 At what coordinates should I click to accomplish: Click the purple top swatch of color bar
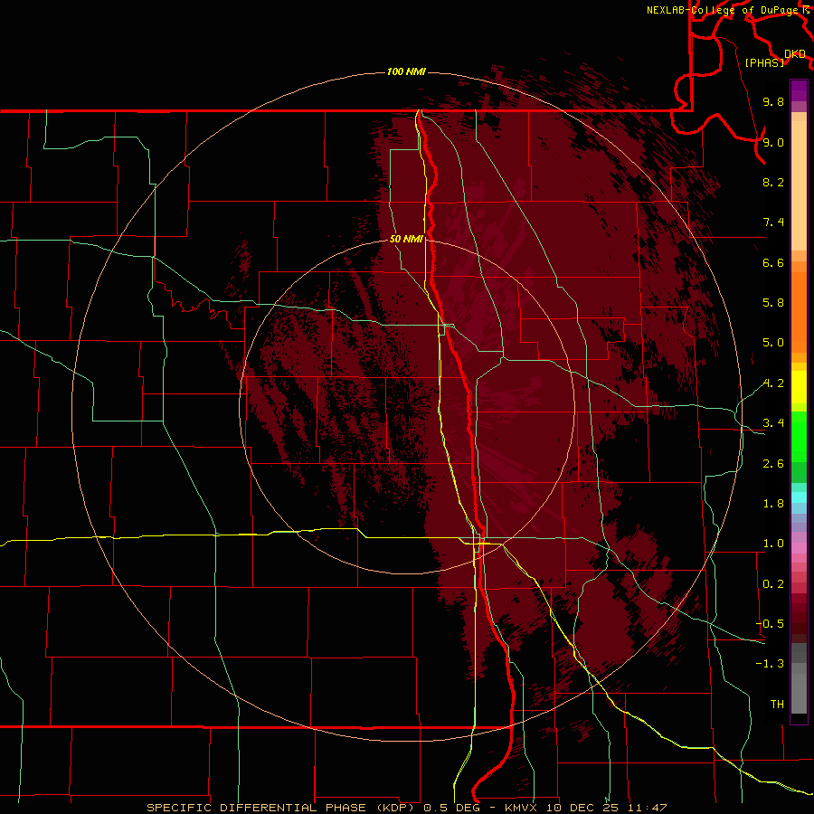pos(799,90)
